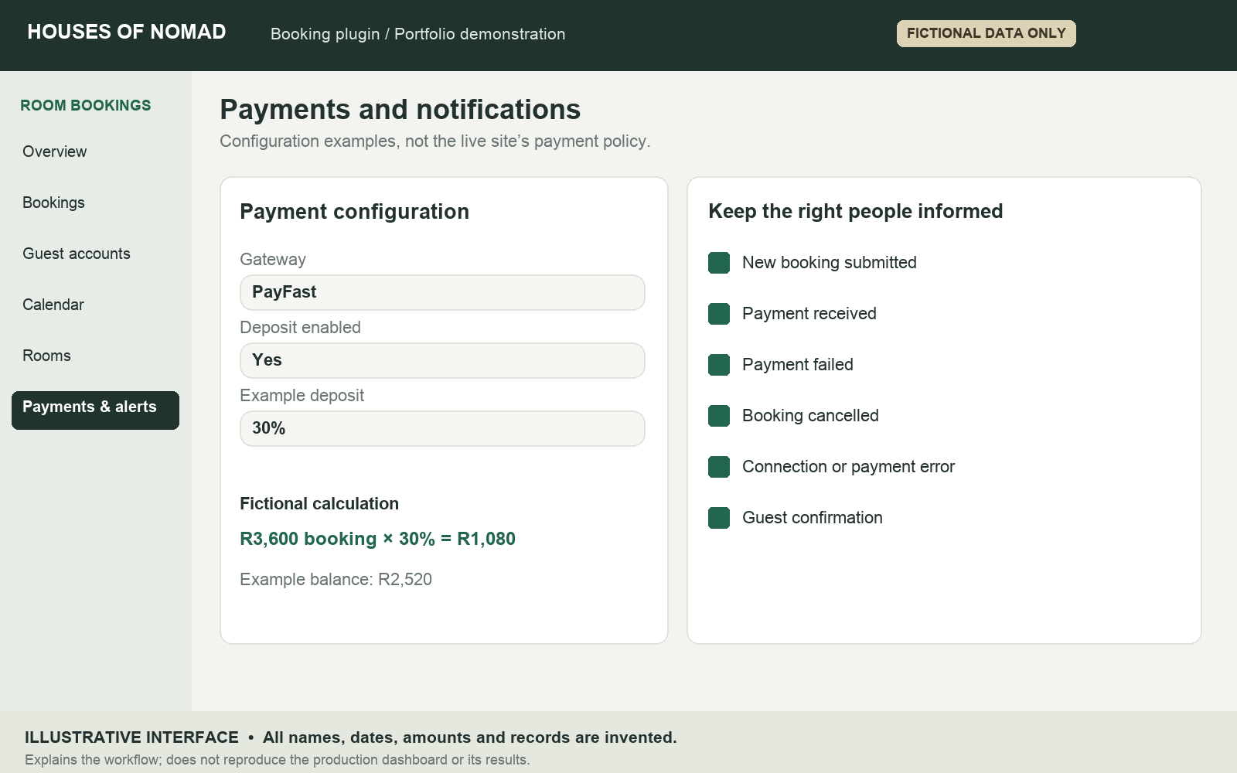The width and height of the screenshot is (1237, 773).
Task: Click the FICTIONAL DATA ONLY badge
Action: (x=986, y=33)
